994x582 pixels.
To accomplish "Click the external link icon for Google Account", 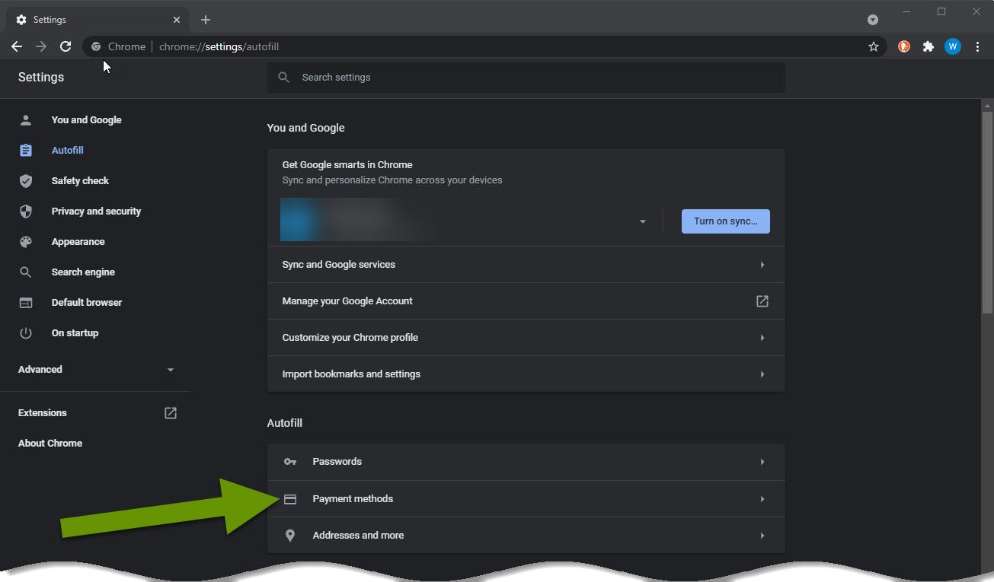I will click(762, 301).
